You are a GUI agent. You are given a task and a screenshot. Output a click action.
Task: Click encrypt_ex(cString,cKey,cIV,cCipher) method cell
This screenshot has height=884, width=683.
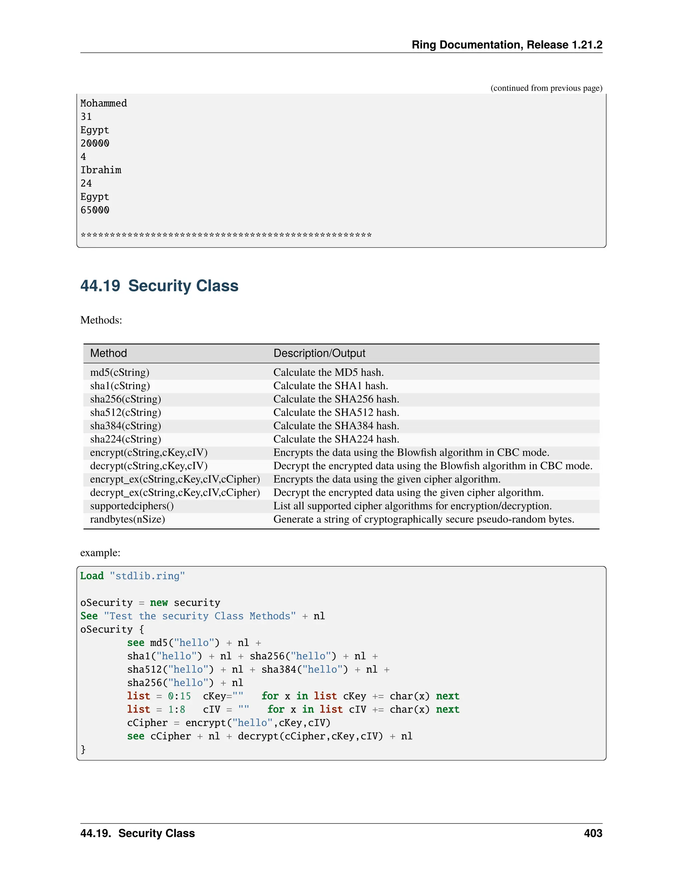tap(175, 479)
